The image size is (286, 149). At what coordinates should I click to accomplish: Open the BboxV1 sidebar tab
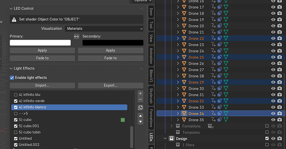[x=151, y=76]
